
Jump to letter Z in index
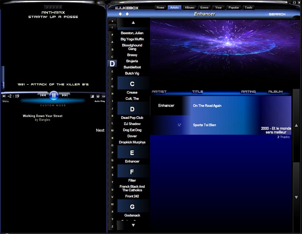click(x=112, y=226)
